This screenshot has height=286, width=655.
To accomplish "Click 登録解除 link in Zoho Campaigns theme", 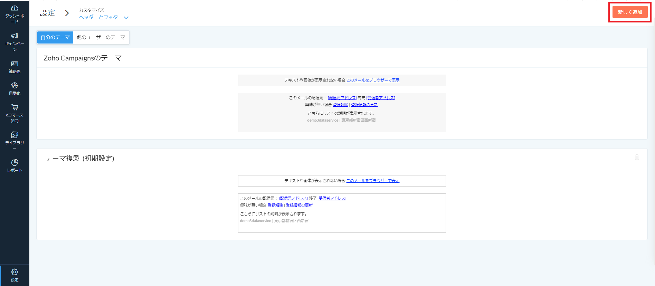I will click(x=340, y=105).
